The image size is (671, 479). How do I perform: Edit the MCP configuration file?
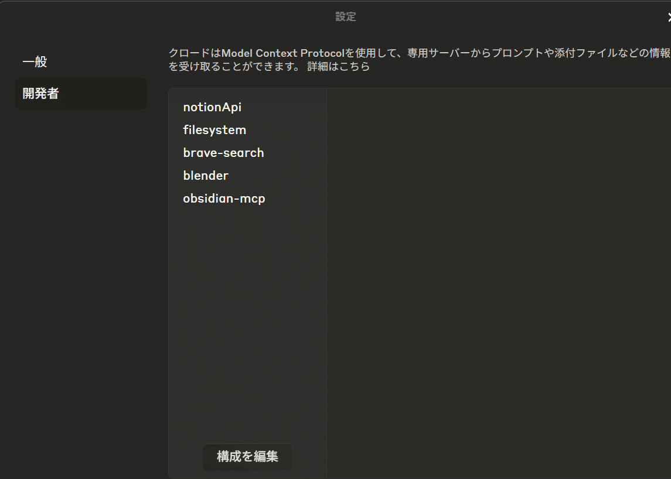click(x=247, y=457)
